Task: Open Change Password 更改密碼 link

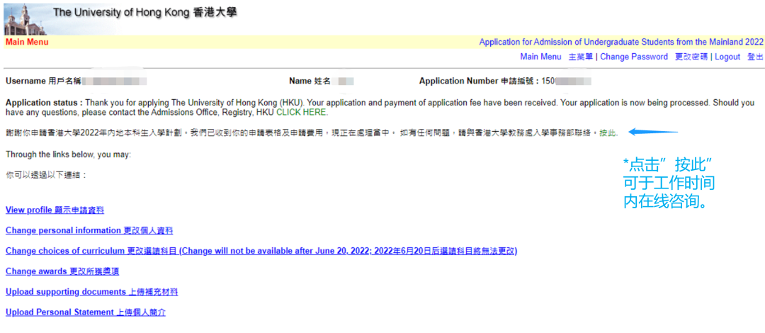Action: (x=654, y=57)
